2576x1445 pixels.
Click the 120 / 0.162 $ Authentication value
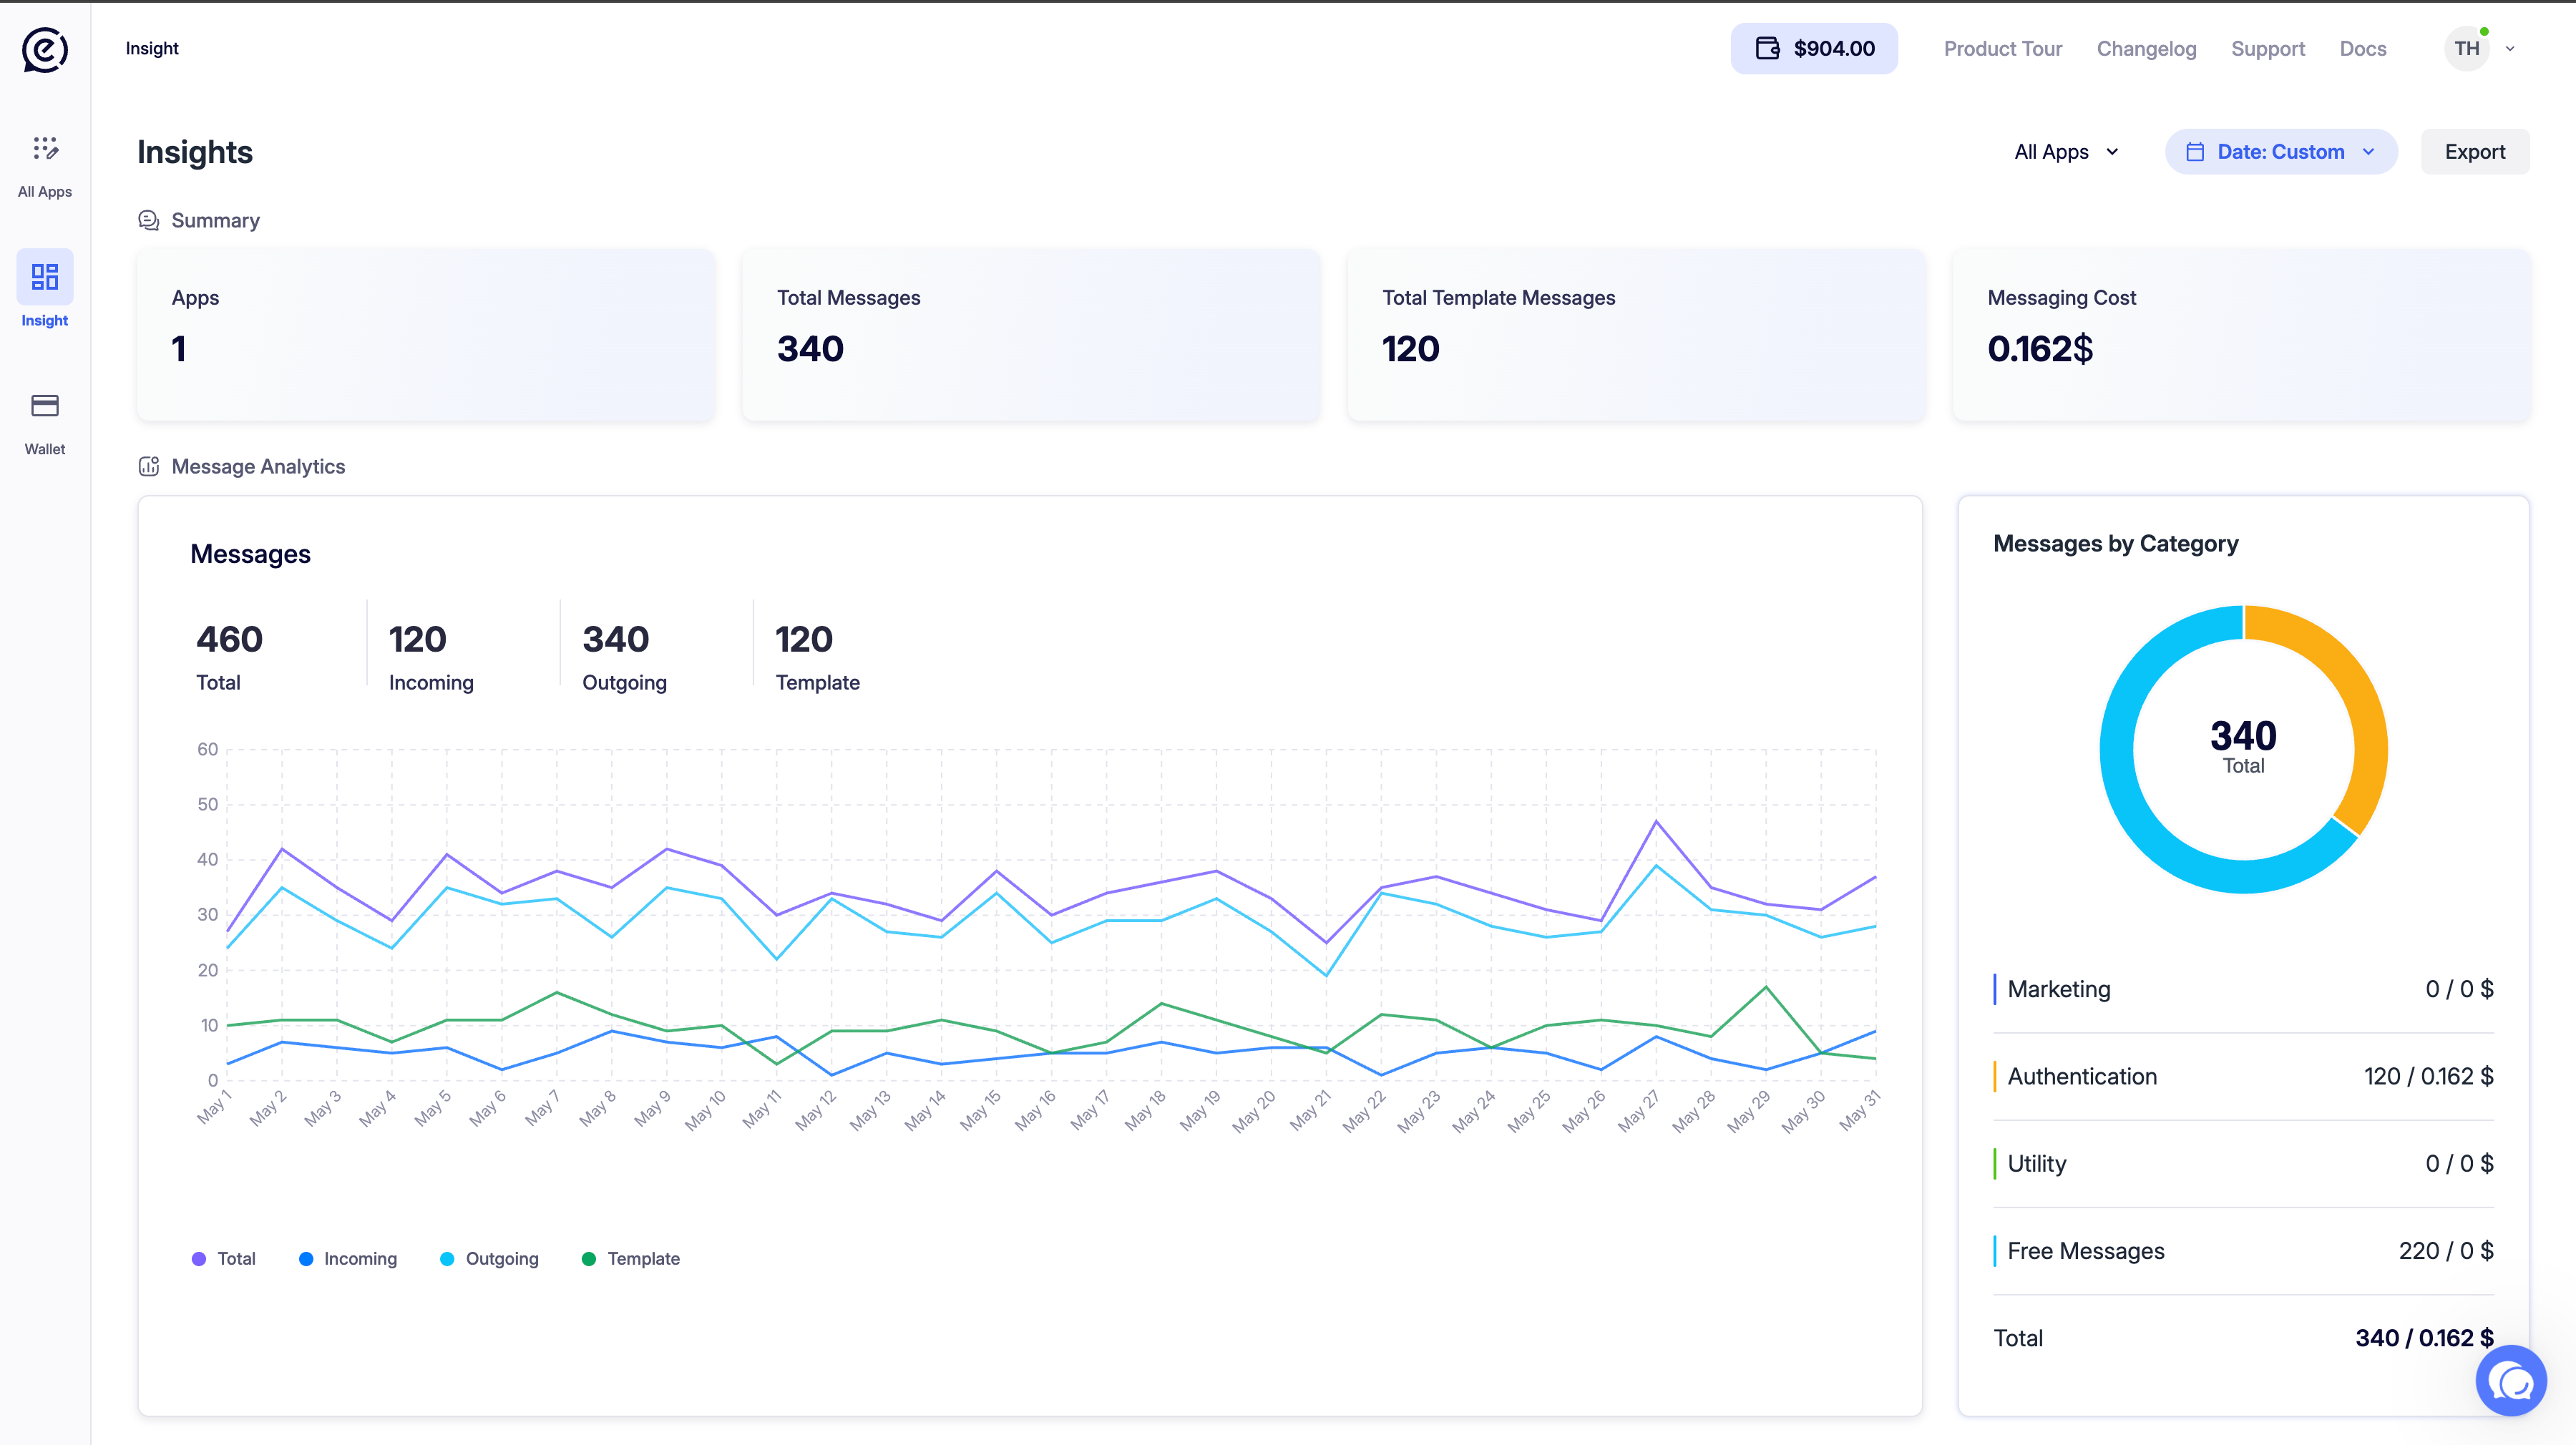pyautogui.click(x=2428, y=1077)
